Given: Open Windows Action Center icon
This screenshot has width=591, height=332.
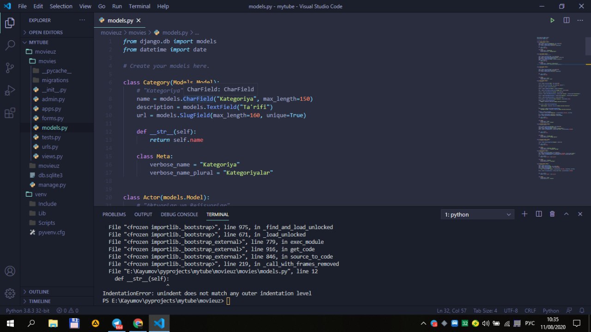Looking at the screenshot, I should pos(577,323).
